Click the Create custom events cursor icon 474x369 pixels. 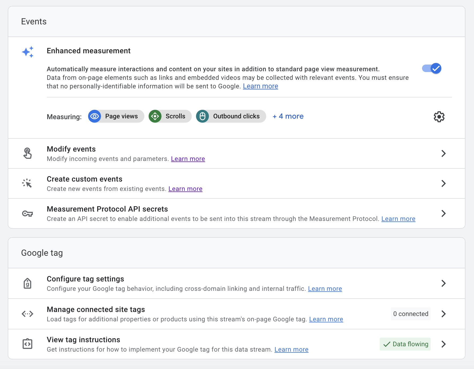(27, 183)
